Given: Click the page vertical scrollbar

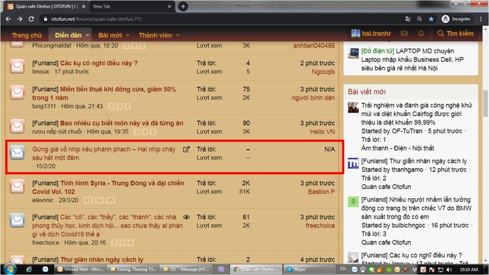Looking at the screenshot, I should tap(485, 103).
